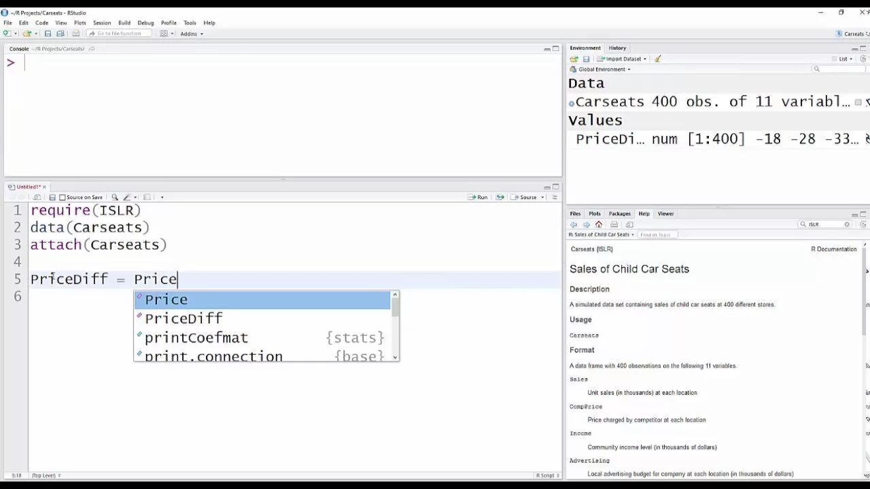This screenshot has width=870, height=489.
Task: Open the Source button dropdown arrow
Action: (x=542, y=198)
